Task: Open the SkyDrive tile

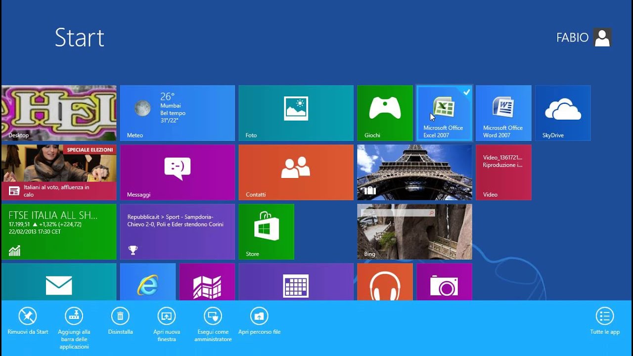Action: pos(563,113)
